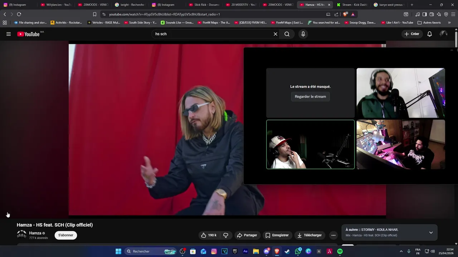Switch to the 'Willylancien - YouTube' tab
Screen dimensions: 458x257
point(56,5)
